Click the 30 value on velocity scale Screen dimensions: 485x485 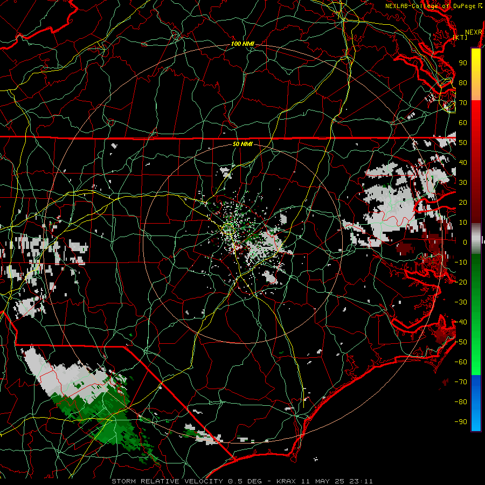click(463, 183)
